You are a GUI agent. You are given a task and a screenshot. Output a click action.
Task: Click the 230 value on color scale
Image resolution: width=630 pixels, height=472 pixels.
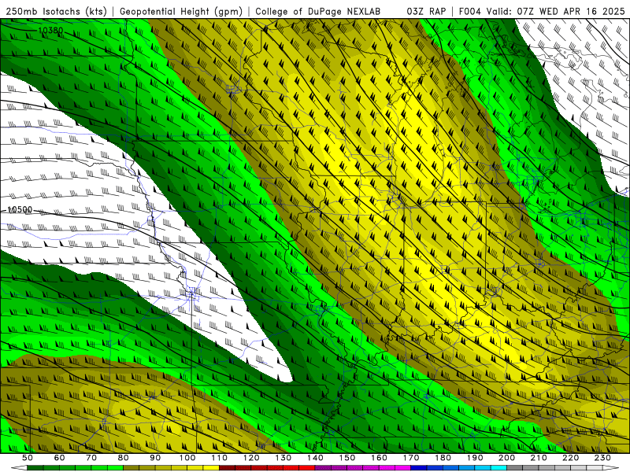602,458
